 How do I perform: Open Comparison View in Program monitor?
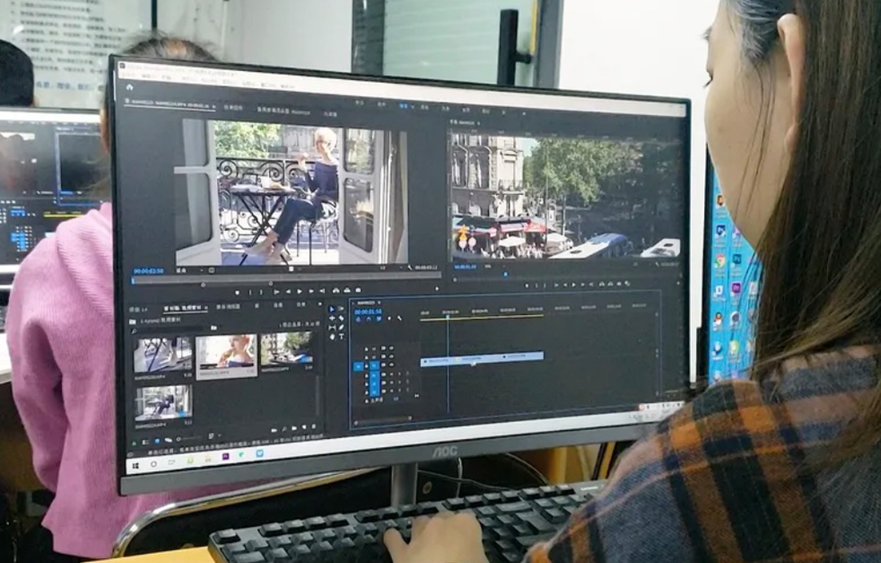coord(627,284)
